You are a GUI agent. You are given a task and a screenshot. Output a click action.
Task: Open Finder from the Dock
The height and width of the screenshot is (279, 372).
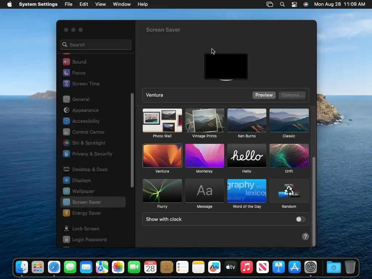pyautogui.click(x=22, y=267)
